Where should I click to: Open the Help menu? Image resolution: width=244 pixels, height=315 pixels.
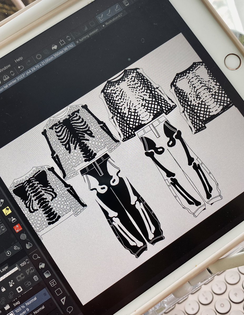click(x=19, y=59)
